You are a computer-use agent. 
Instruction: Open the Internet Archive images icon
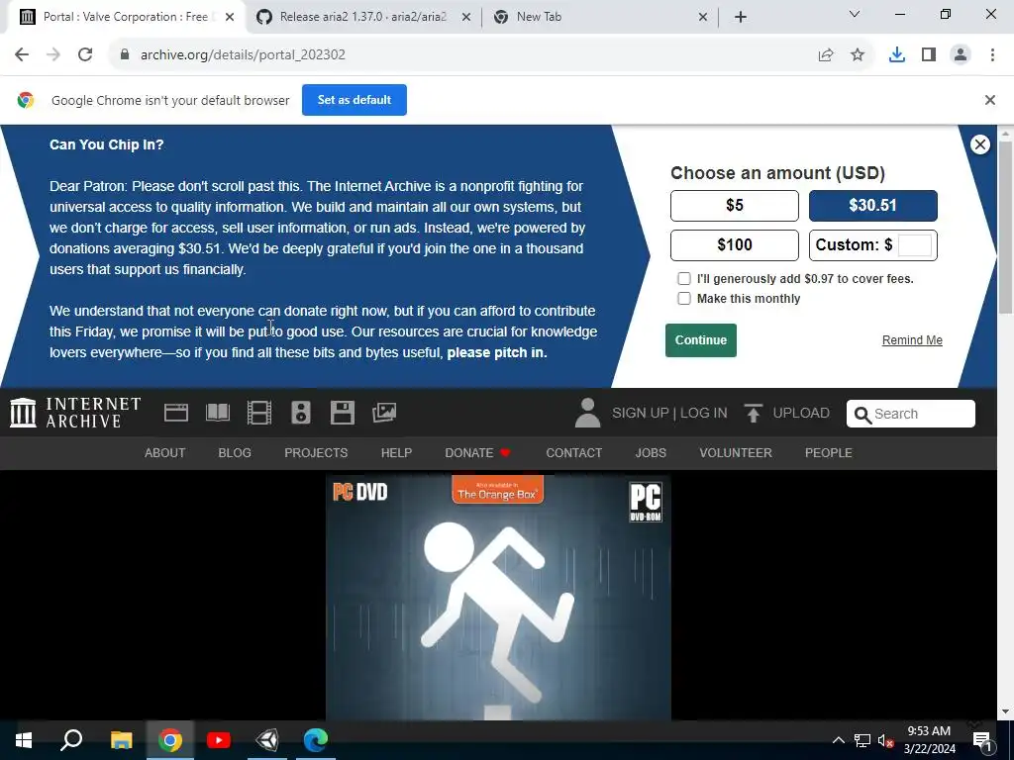coord(384,413)
